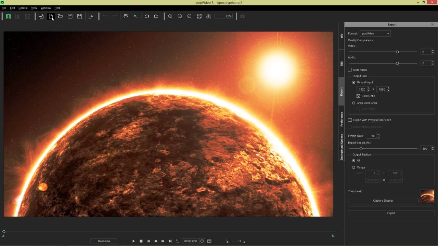This screenshot has width=438, height=246.
Task: Click the zoom-to-selection icon
Action: (x=208, y=16)
